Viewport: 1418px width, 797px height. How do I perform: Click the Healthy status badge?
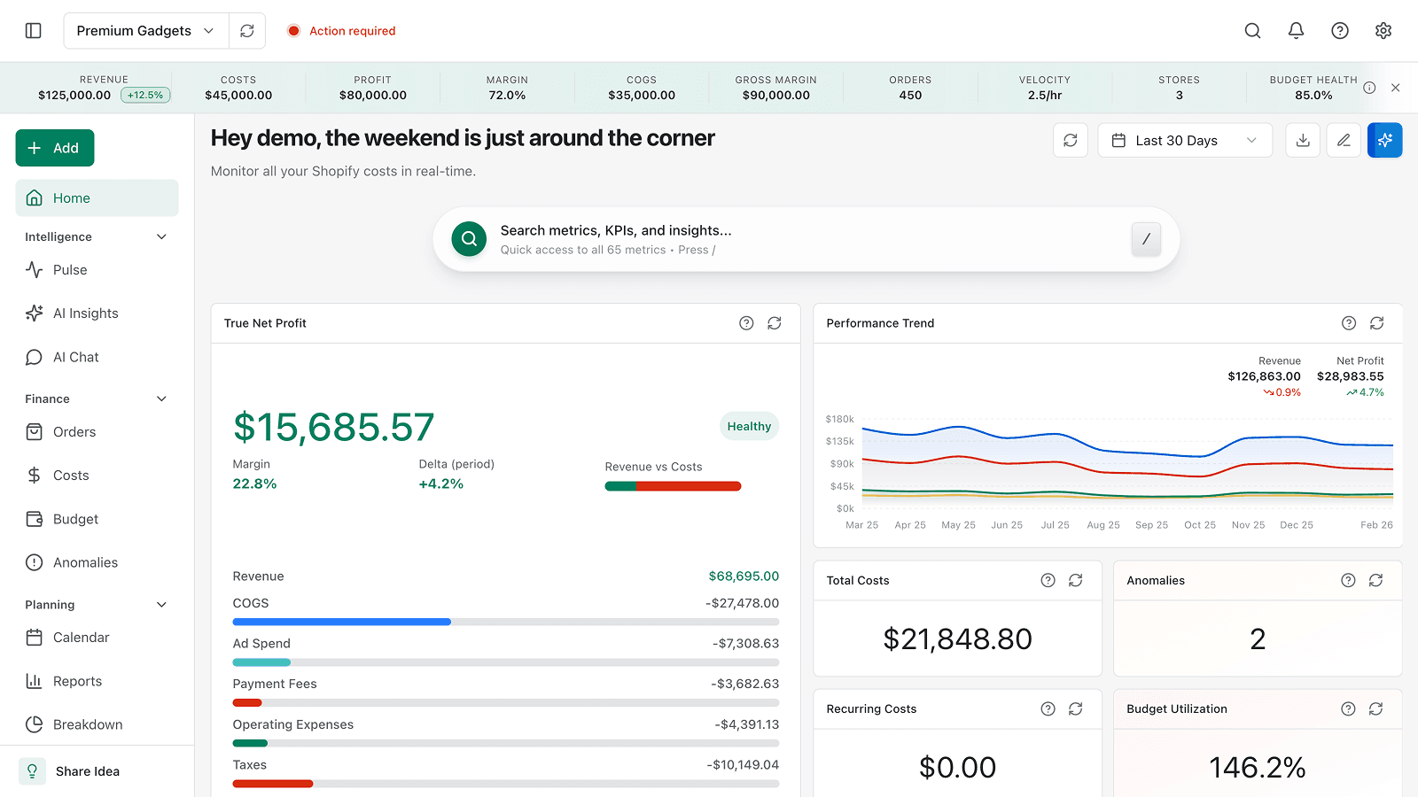749,426
